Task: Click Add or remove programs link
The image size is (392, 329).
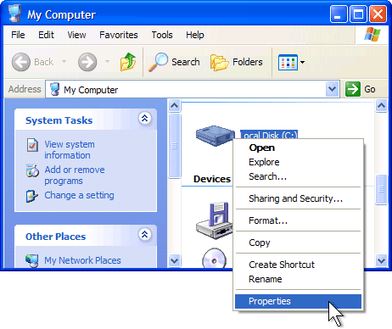Action: tap(75, 176)
